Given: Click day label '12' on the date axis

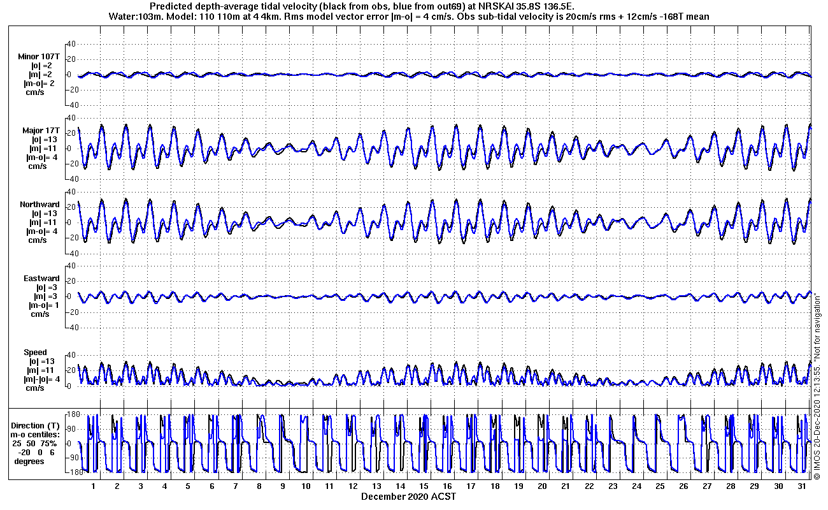Looking at the screenshot, I should [353, 486].
